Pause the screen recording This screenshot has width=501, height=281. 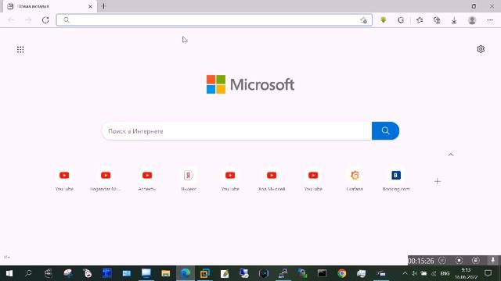(x=442, y=260)
